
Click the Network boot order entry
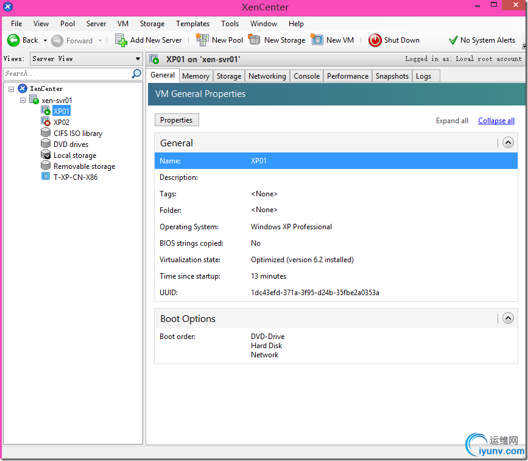264,355
